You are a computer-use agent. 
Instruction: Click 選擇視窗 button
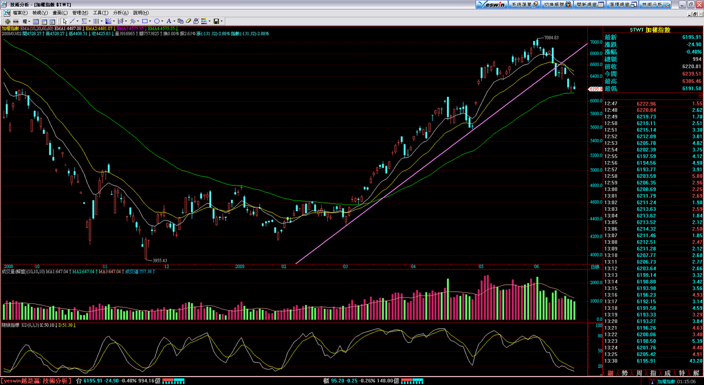pyautogui.click(x=623, y=4)
